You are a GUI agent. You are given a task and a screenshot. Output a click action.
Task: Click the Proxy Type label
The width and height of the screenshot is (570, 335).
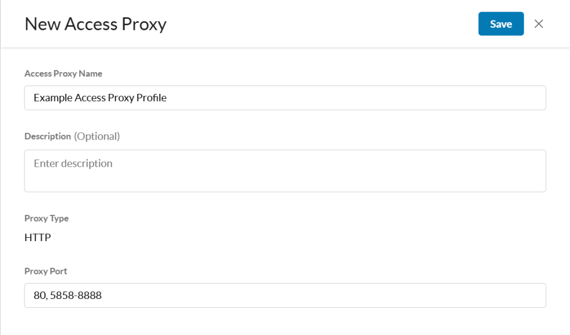(x=46, y=218)
